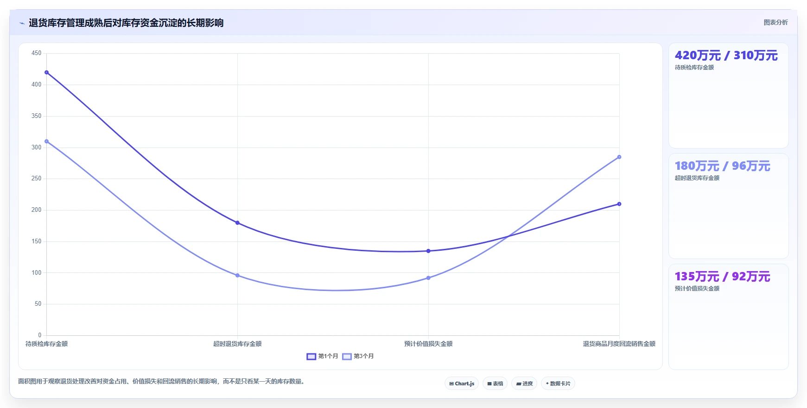Click the 进度 tag

coord(524,383)
